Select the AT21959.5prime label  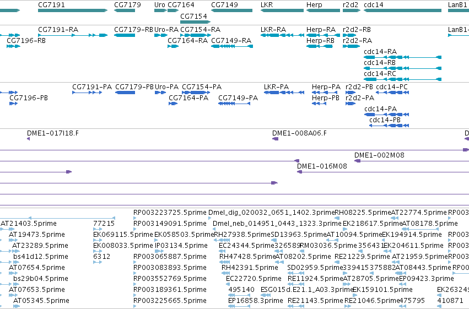419,257
